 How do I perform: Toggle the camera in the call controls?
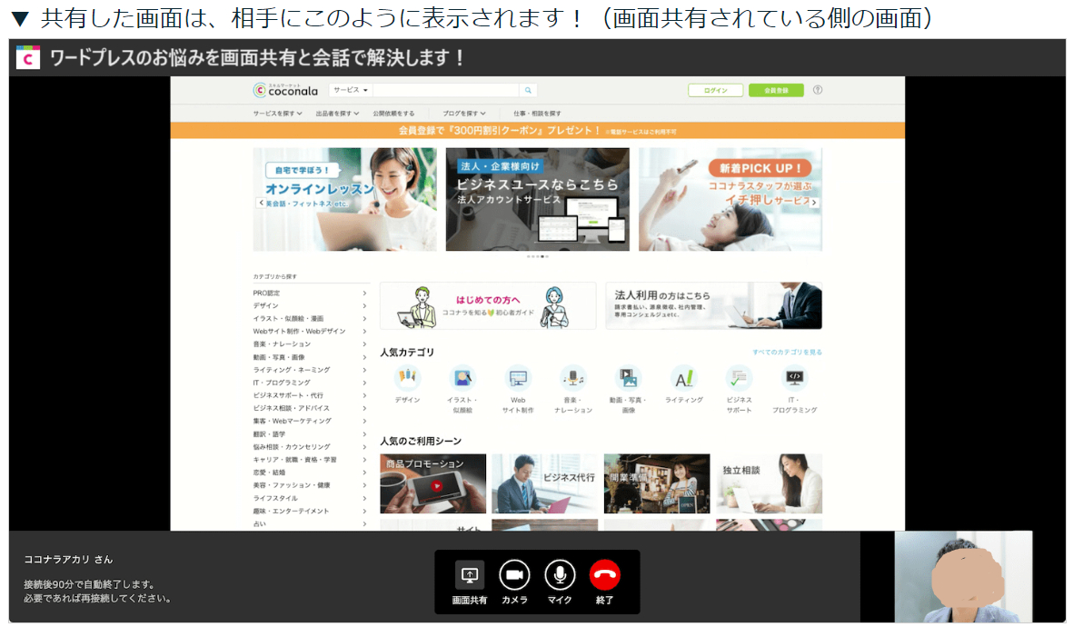513,573
